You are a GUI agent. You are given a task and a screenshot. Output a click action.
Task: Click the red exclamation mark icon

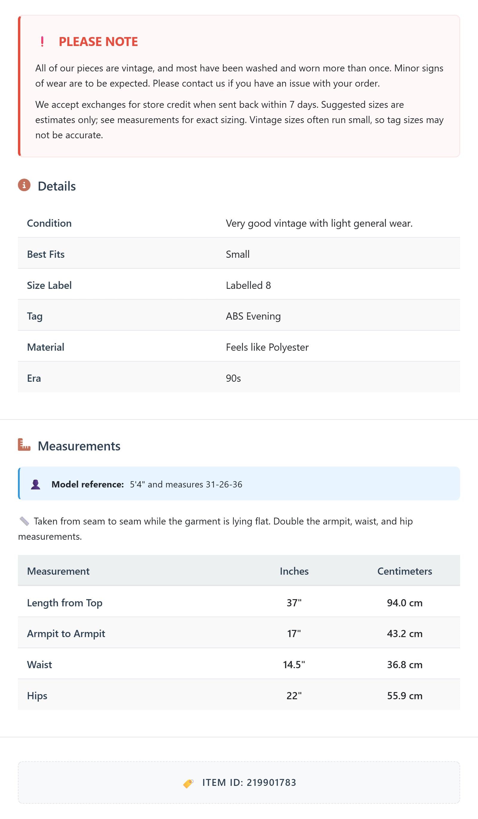click(x=42, y=42)
